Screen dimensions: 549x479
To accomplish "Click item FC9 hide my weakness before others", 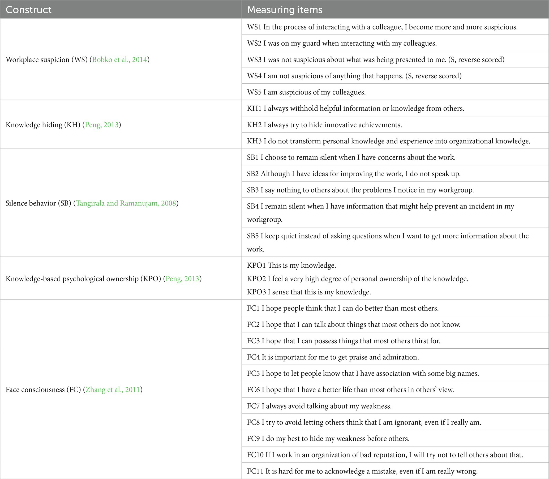I will click(x=328, y=439).
